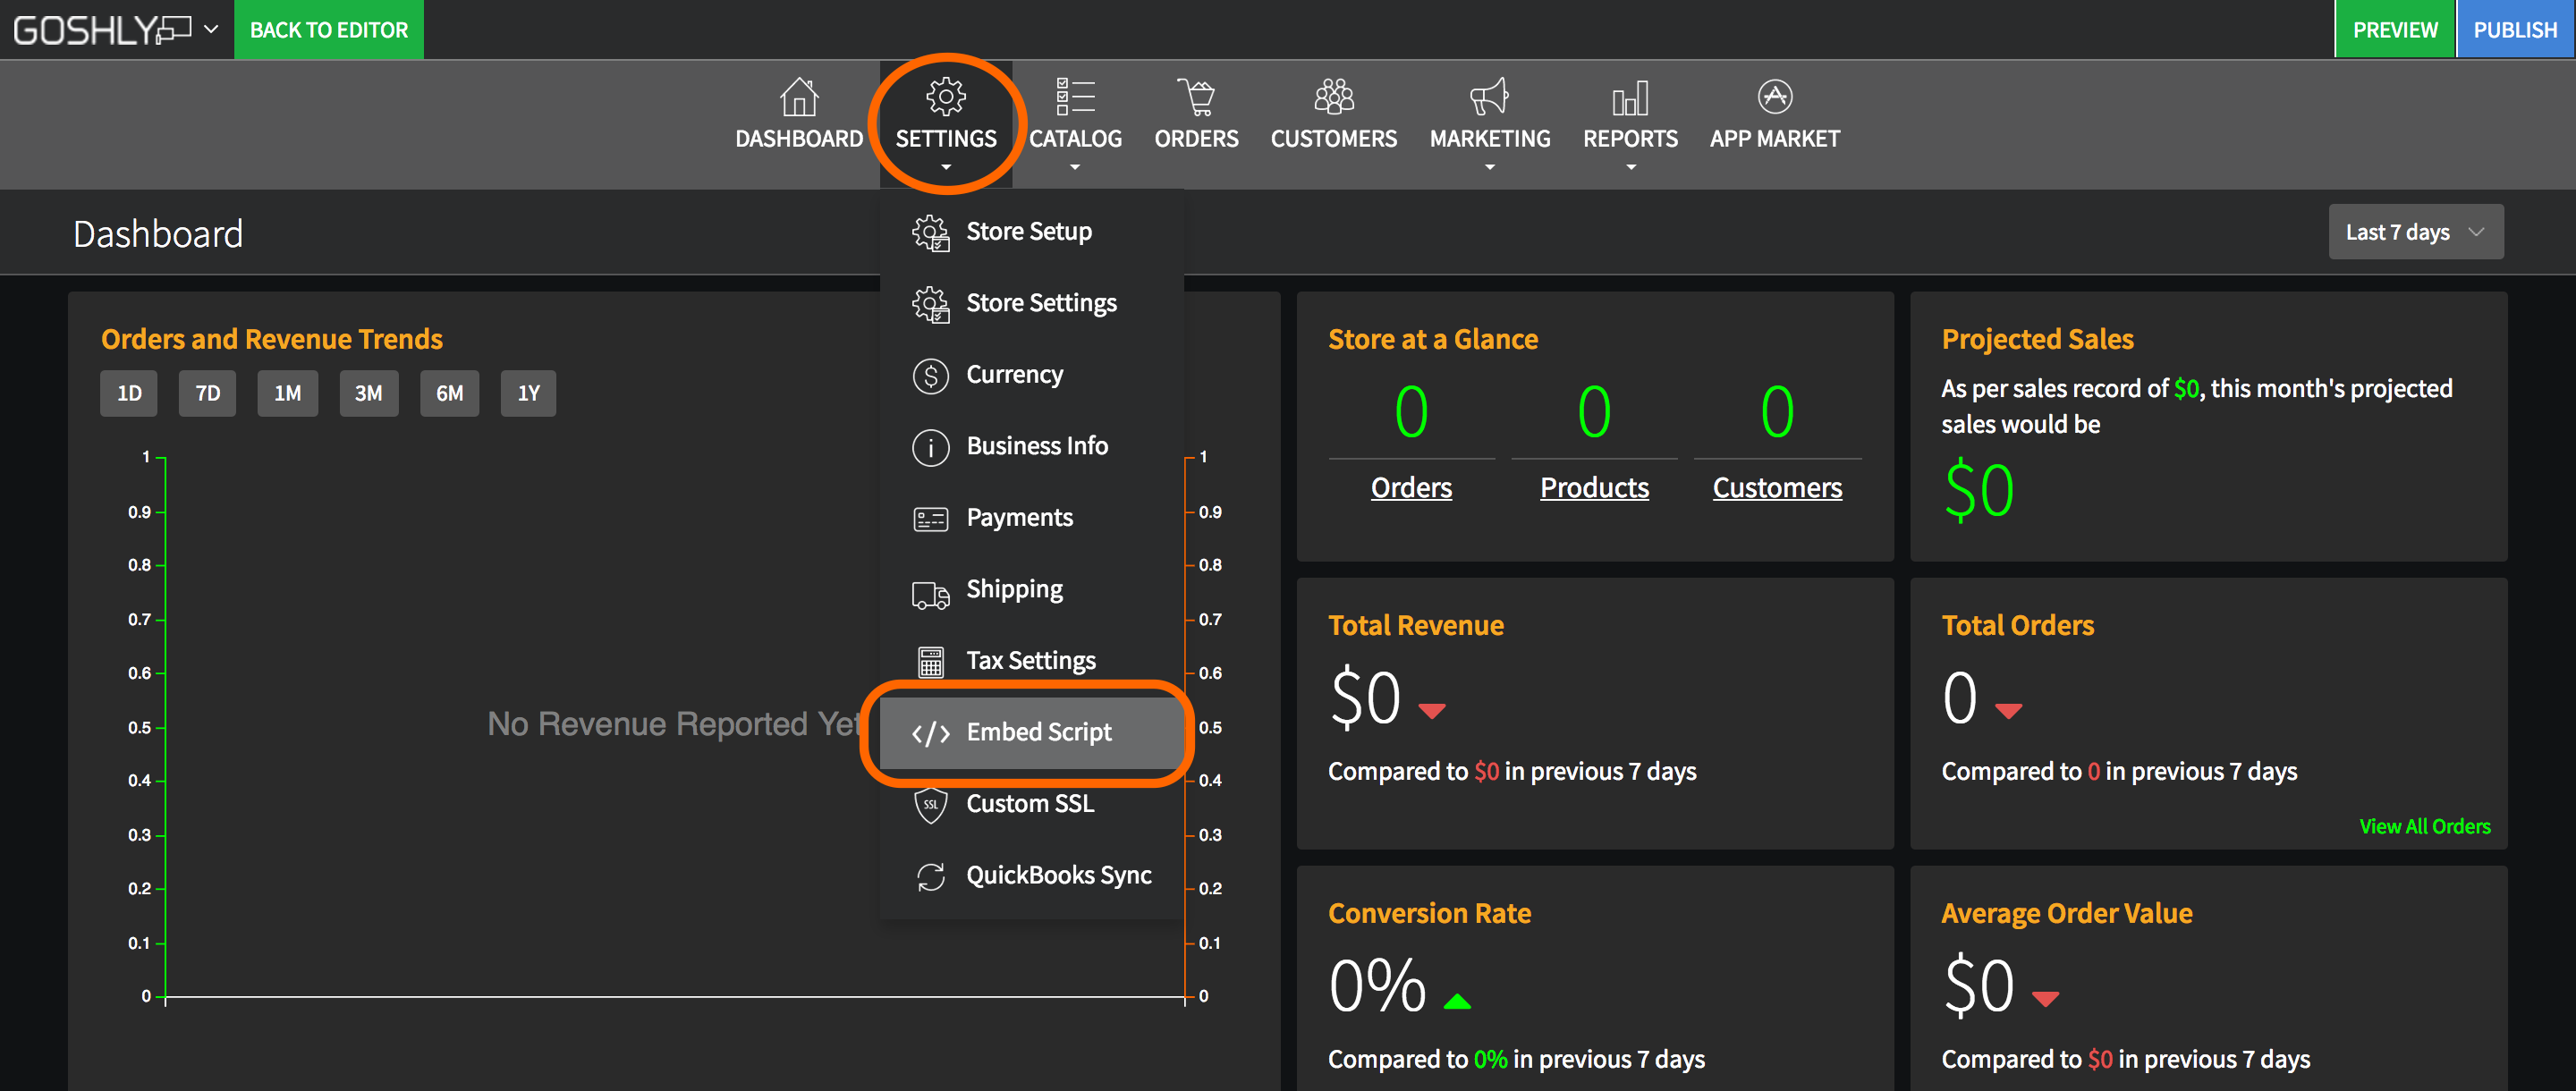Switch chart range to 7D

click(x=207, y=393)
